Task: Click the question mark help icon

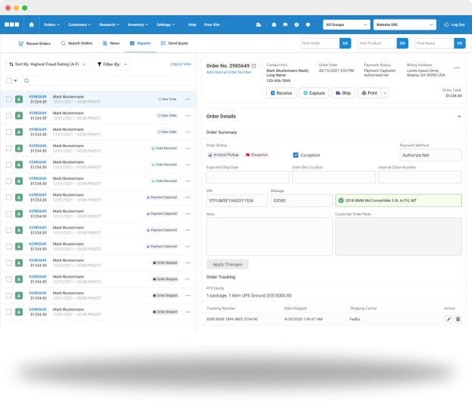Action: (297, 25)
